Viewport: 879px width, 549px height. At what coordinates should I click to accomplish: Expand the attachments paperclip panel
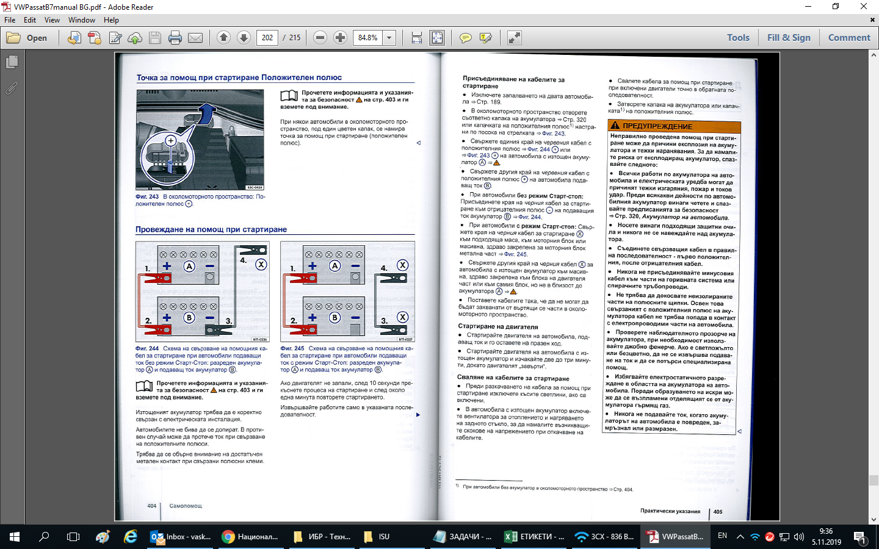(12, 88)
